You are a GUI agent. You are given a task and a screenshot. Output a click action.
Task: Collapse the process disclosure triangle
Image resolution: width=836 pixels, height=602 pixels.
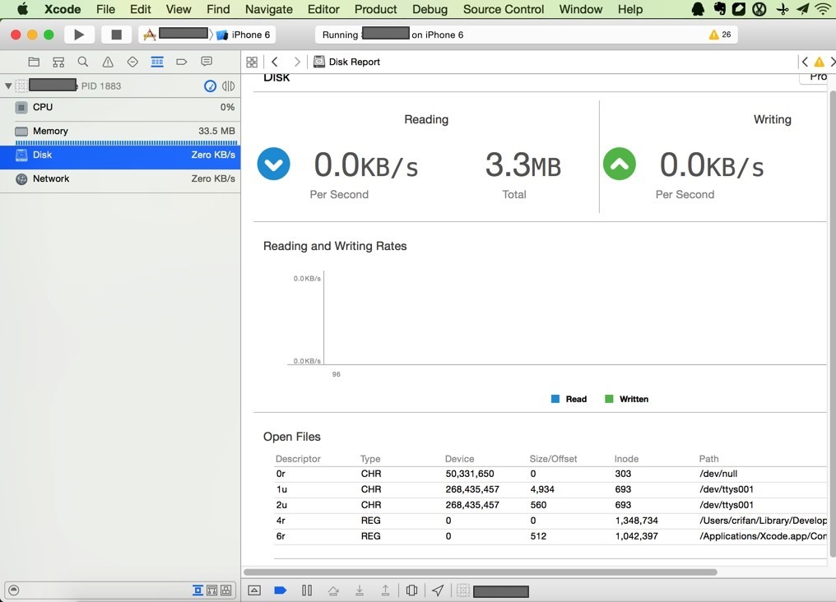click(8, 86)
